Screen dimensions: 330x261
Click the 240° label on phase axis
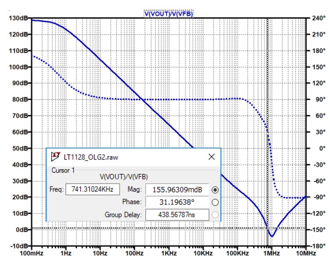pos(317,18)
